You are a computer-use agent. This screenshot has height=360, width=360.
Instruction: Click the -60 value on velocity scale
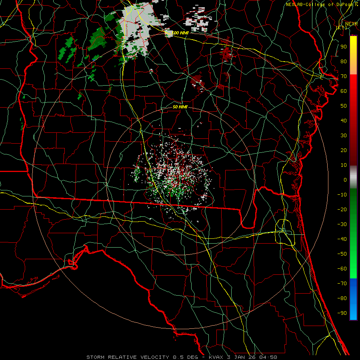tap(342, 269)
